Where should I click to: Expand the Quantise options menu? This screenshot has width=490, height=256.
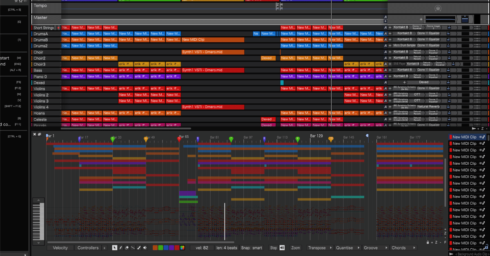[359, 247]
